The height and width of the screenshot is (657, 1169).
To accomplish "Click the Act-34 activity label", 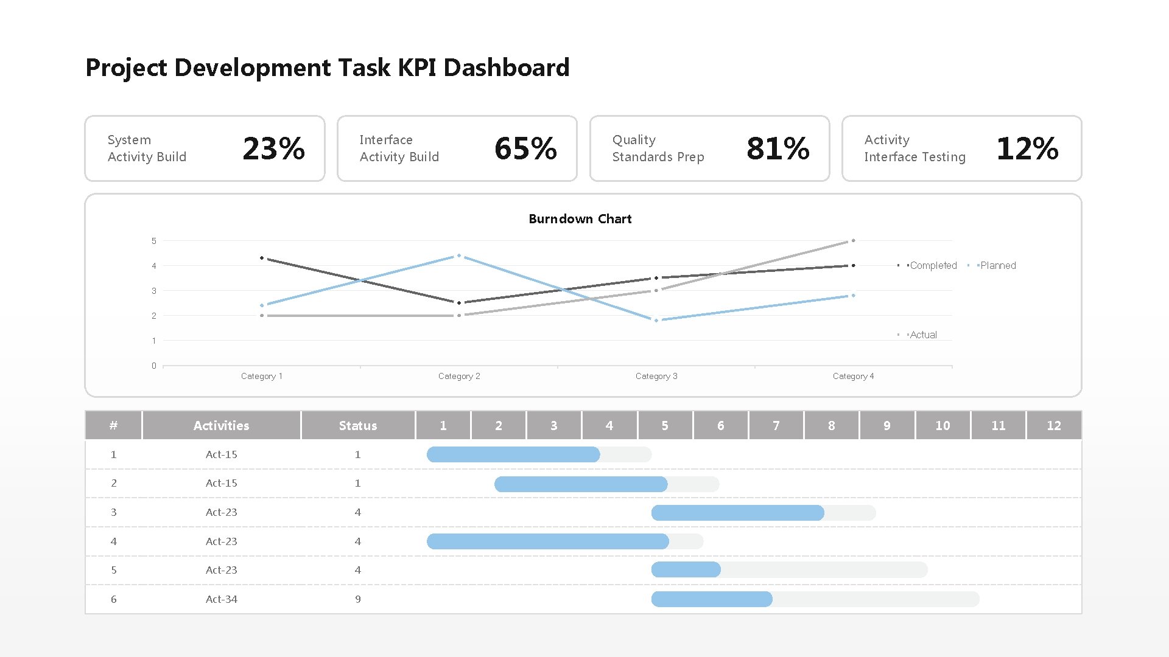I will (x=221, y=599).
